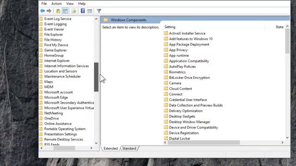Open the Help menu
This screenshot has width=296, height=166.
[82, 4]
